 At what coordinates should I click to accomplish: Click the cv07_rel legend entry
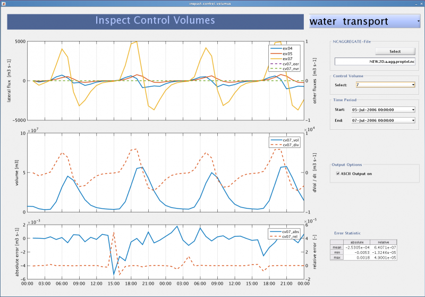click(284, 236)
